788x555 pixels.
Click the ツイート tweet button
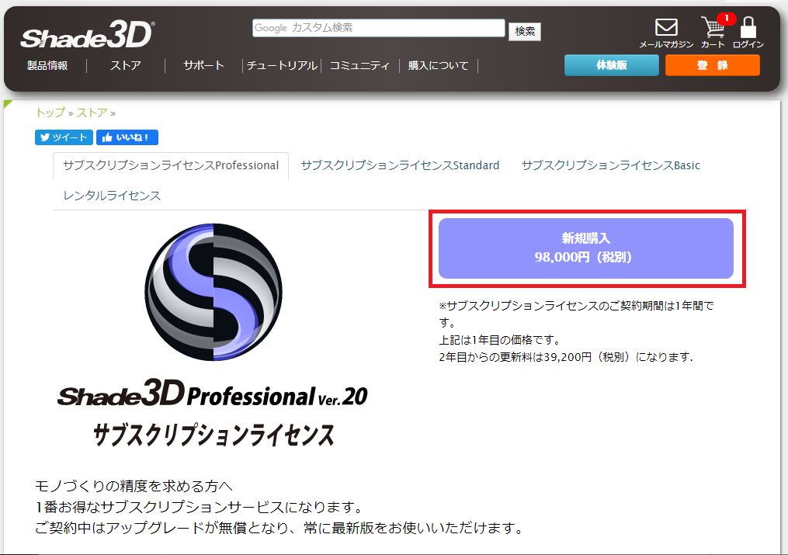coord(64,137)
